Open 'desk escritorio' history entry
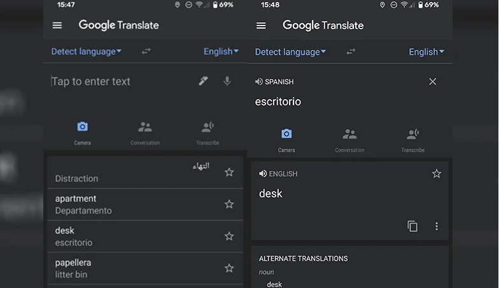501x288 pixels. [x=127, y=236]
